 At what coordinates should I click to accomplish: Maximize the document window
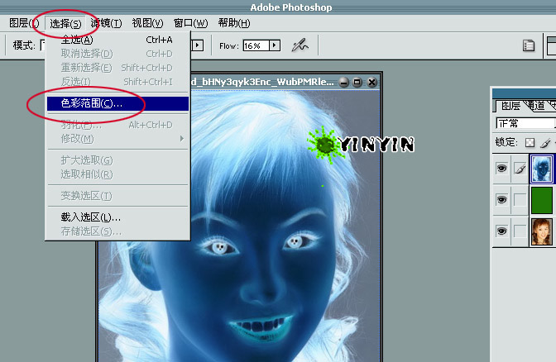[357, 82]
